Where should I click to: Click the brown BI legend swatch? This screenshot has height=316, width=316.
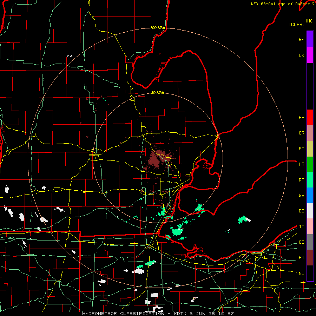310,258
